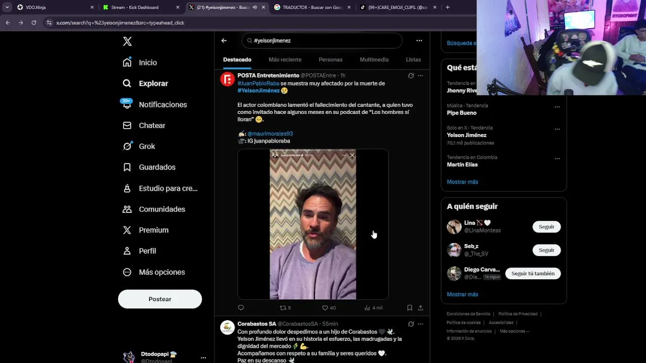
Task: Open POSTA Entretenimiento profile avatar
Action: click(228, 79)
